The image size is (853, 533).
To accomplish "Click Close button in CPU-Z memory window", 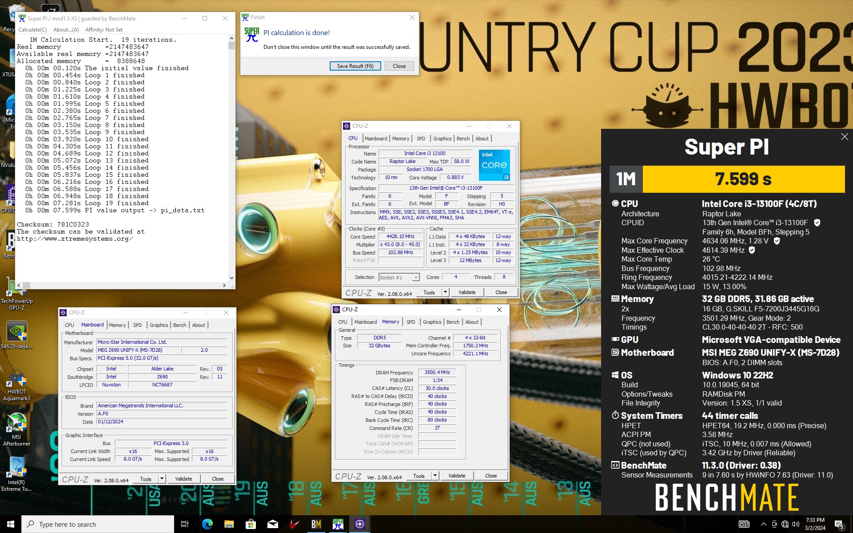I will [x=491, y=476].
